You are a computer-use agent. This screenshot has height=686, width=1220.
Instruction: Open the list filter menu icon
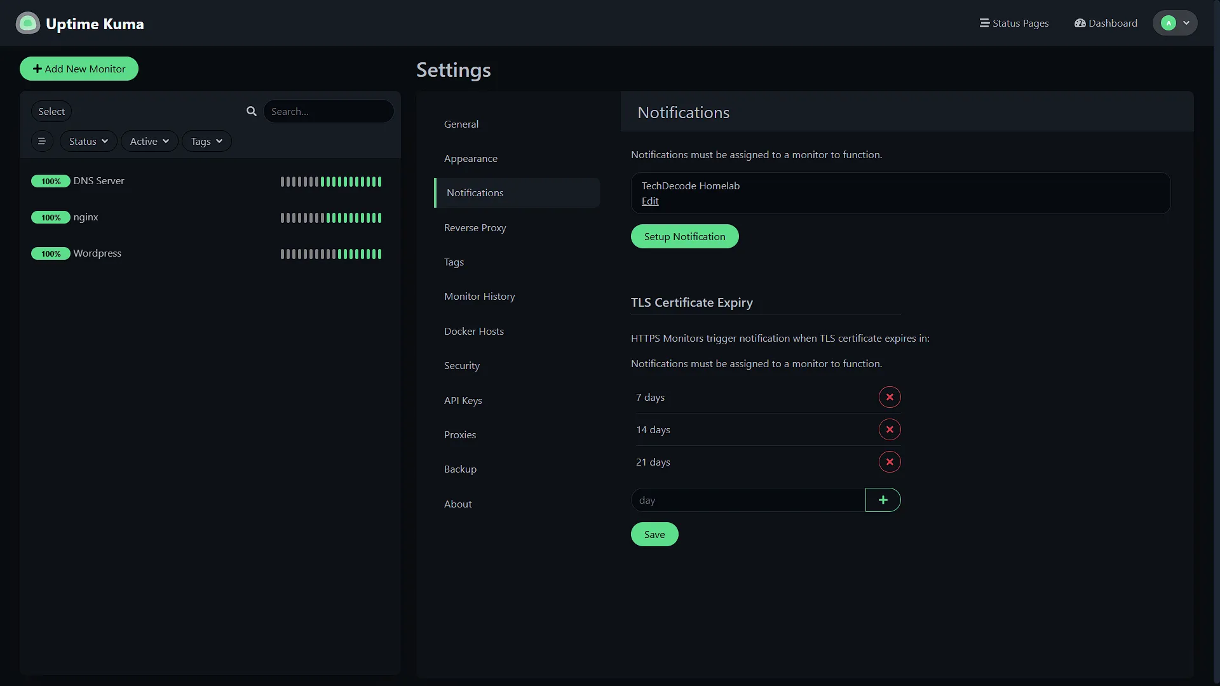42,141
